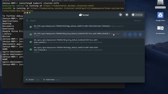Click the user avatar icon beside jennyfong
Screen dimensions: 168x94
click(133, 15)
